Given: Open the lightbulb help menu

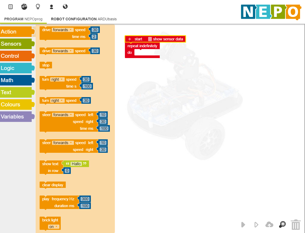Looking at the screenshot, I should (38, 7).
